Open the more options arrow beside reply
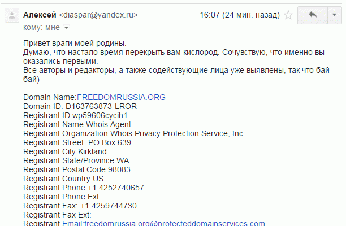Image resolution: width=346 pixels, height=226 pixels. 335,15
